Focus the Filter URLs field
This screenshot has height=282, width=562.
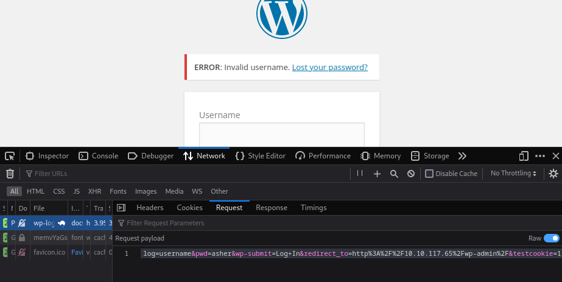tap(186, 174)
